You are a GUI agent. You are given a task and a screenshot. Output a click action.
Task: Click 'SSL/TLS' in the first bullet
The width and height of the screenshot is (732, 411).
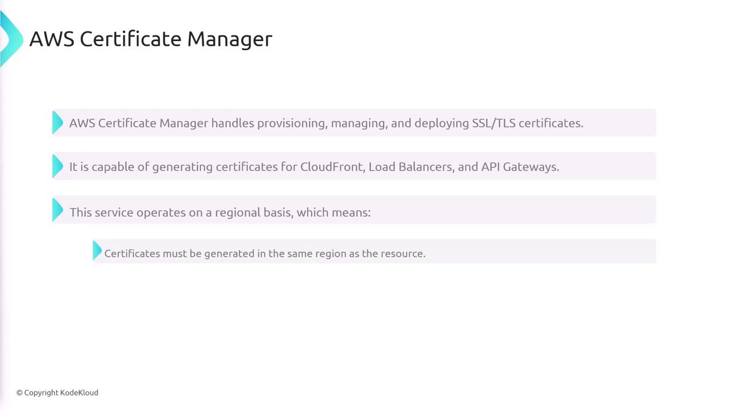click(x=494, y=123)
